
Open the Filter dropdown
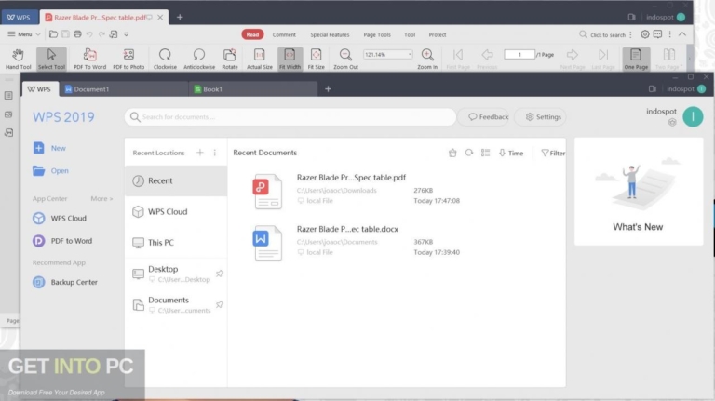553,154
